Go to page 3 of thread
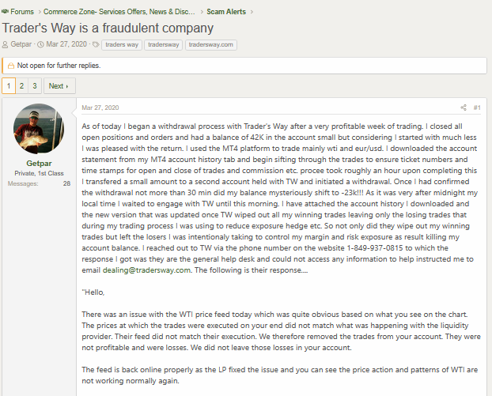The width and height of the screenshot is (492, 396). [35, 86]
